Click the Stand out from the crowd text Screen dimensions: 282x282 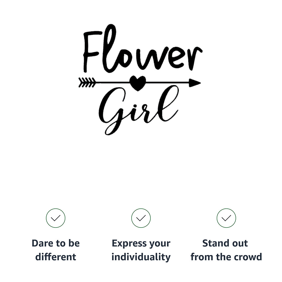[x=226, y=250]
